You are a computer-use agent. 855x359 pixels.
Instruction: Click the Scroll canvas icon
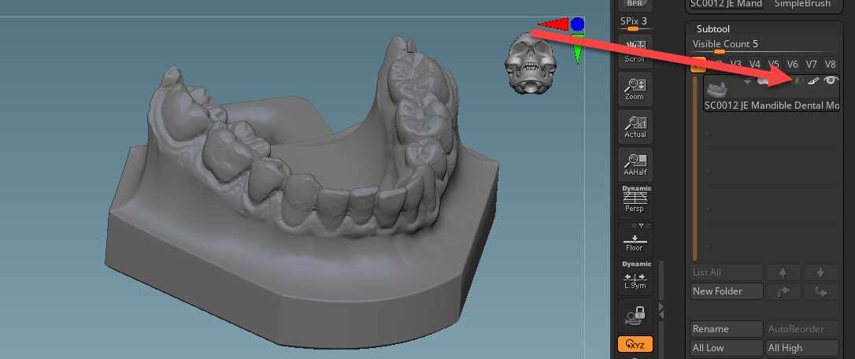635,51
